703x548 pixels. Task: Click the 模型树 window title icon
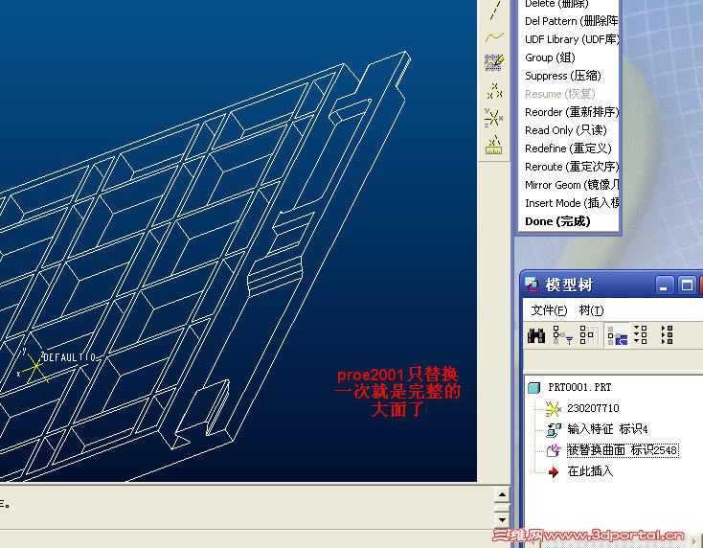point(533,285)
